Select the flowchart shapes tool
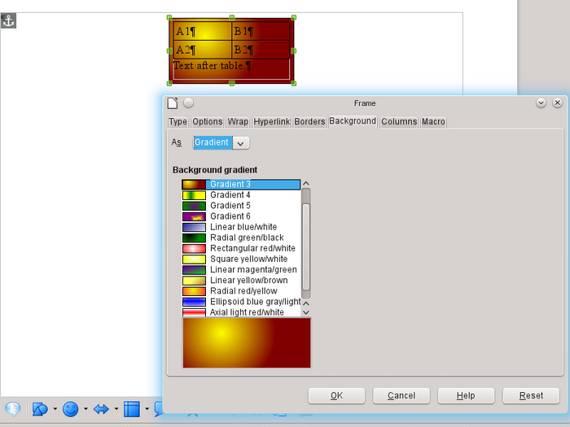The image size is (570, 427). coord(131,409)
